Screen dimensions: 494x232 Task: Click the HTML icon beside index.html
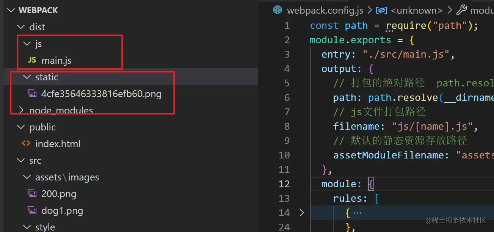pyautogui.click(x=26, y=144)
